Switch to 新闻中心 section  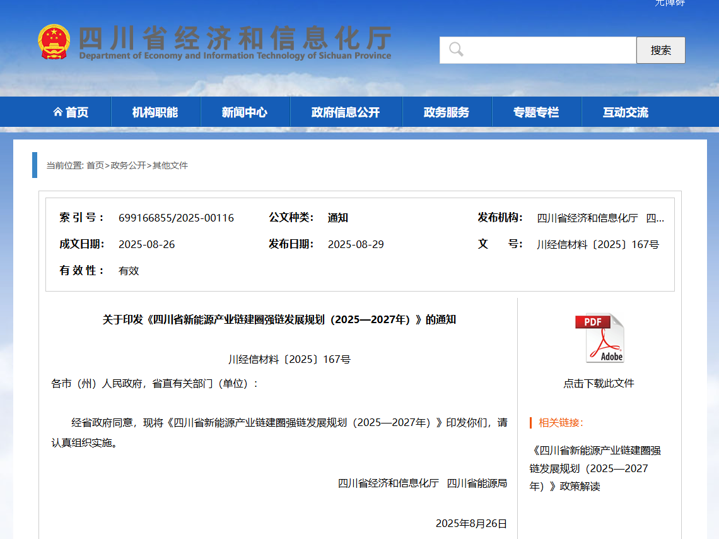(245, 112)
